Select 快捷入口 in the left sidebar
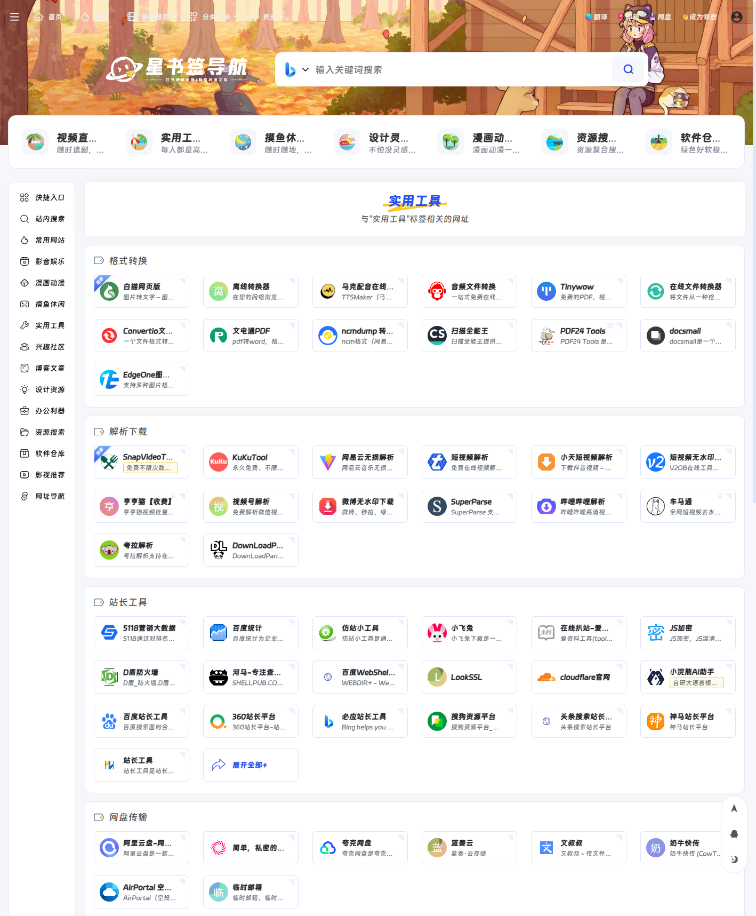This screenshot has height=916, width=756. coord(42,197)
